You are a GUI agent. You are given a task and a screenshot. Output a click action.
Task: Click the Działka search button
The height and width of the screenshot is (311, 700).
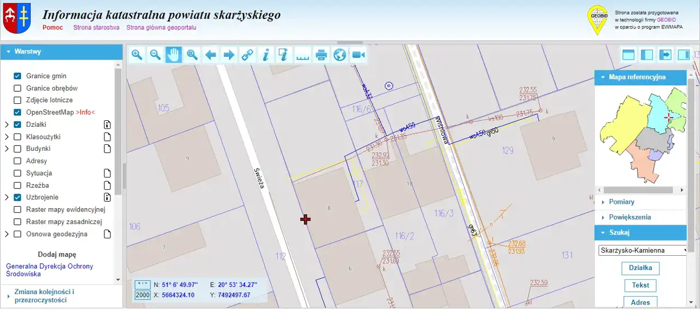640,268
